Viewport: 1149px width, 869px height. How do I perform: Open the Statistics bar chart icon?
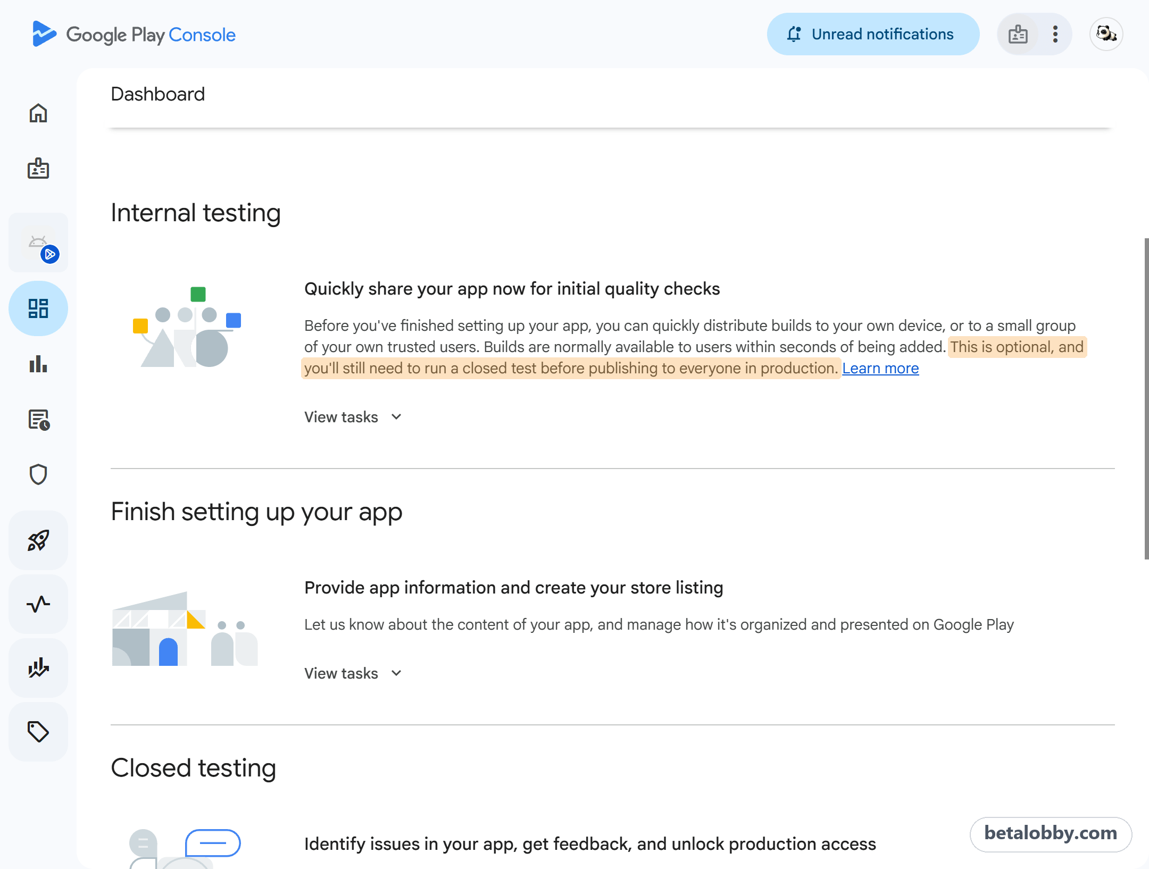38,364
